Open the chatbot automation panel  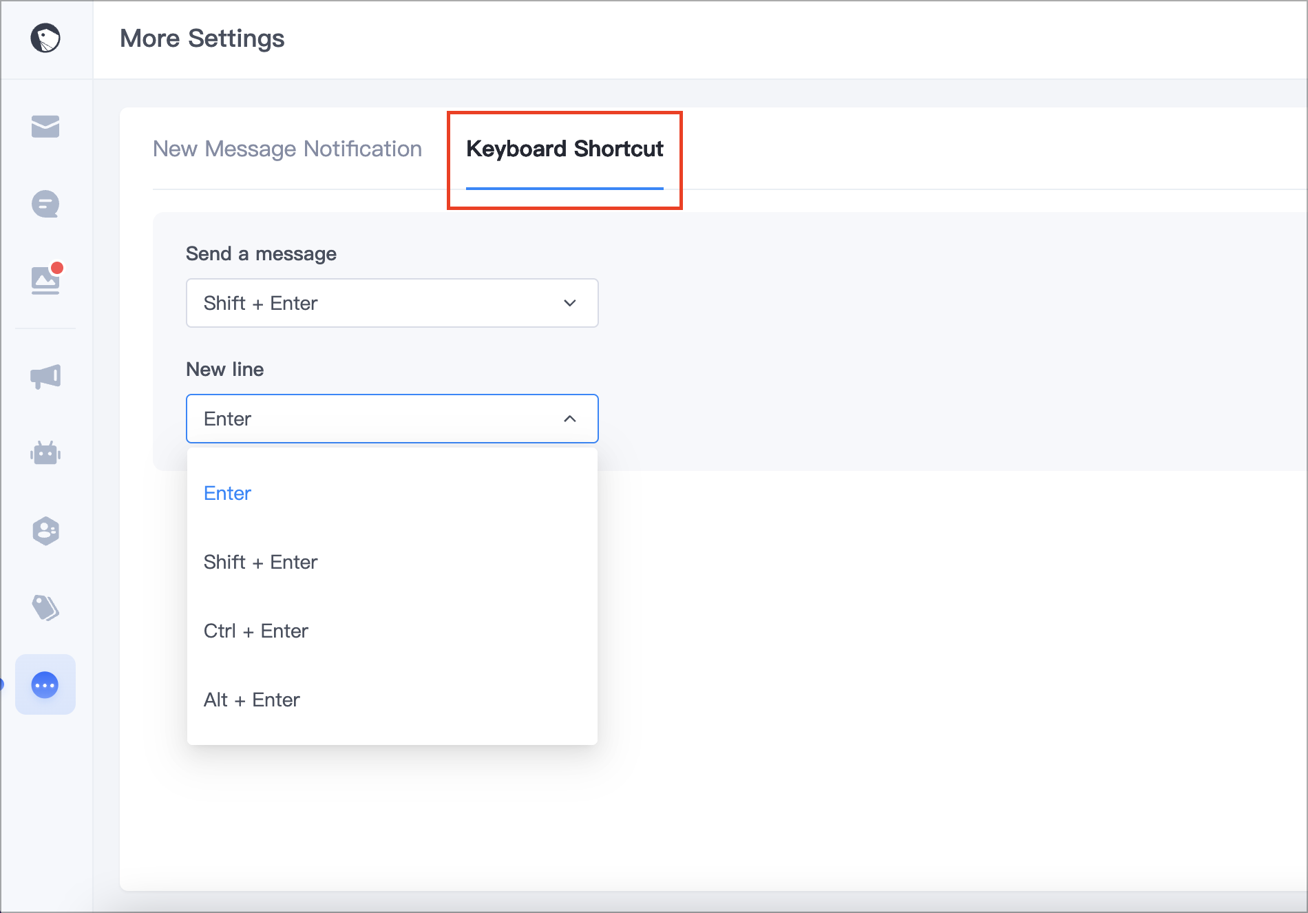(45, 453)
